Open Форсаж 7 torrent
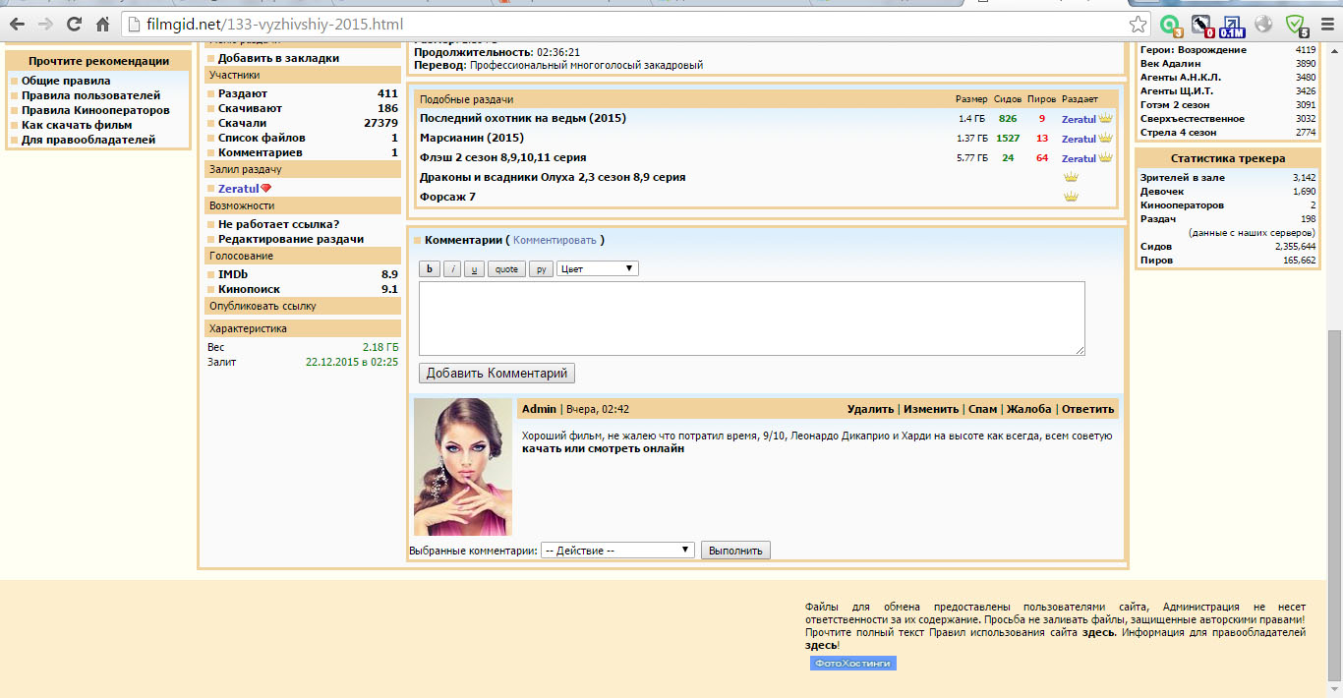This screenshot has width=1343, height=698. pos(447,197)
